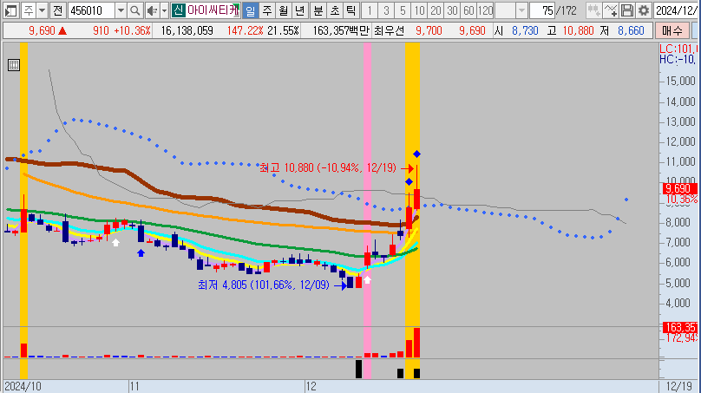The image size is (701, 393).
Task: Click the volume value 16,138,059
Action: point(187,31)
